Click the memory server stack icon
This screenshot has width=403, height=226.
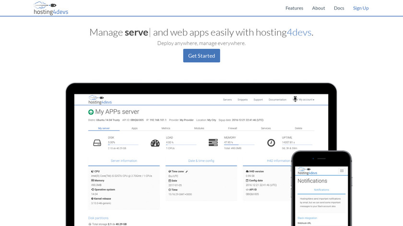(213, 143)
